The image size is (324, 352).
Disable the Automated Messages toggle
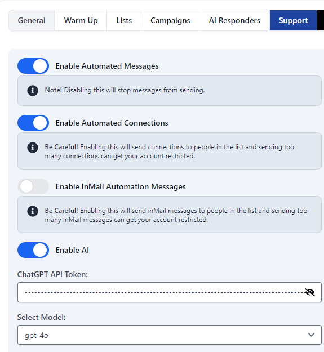tap(33, 66)
